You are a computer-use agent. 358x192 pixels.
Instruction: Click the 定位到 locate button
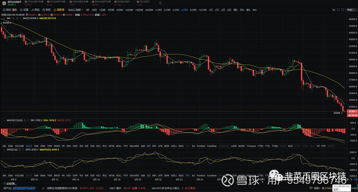(x=10, y=184)
